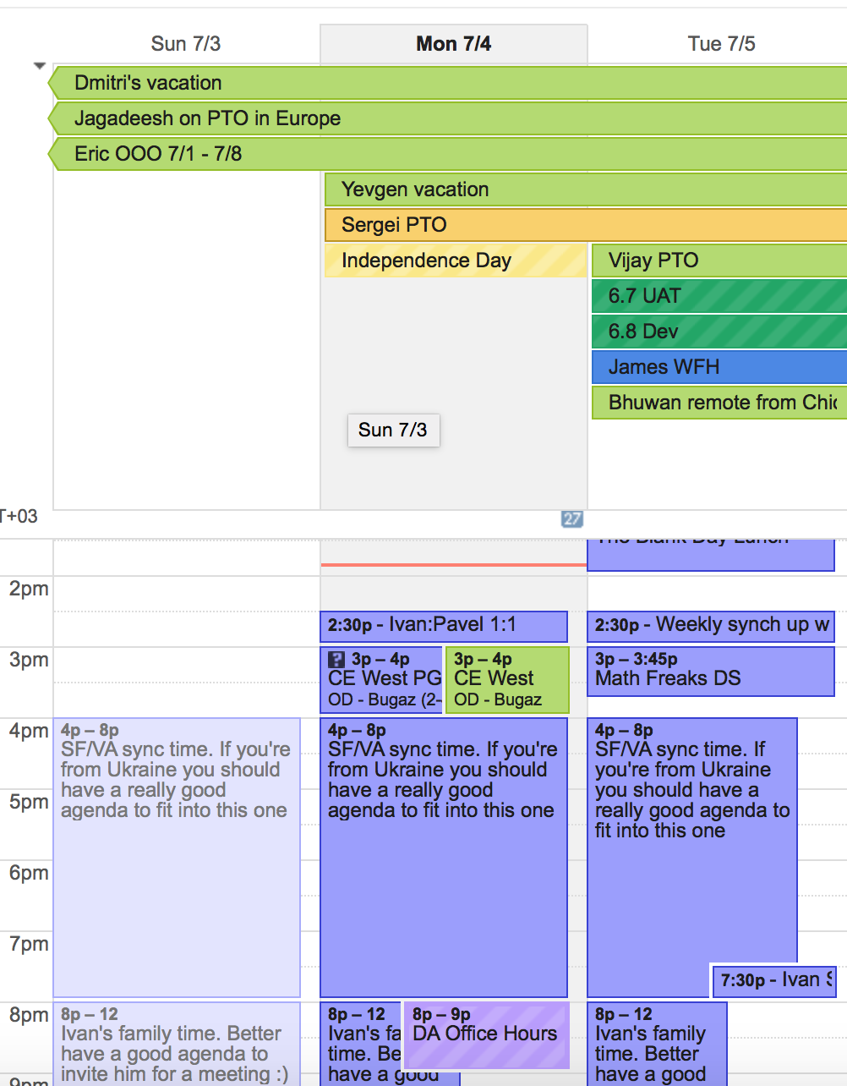
Task: Open Tuesday's Weekly synch up event
Action: (710, 626)
